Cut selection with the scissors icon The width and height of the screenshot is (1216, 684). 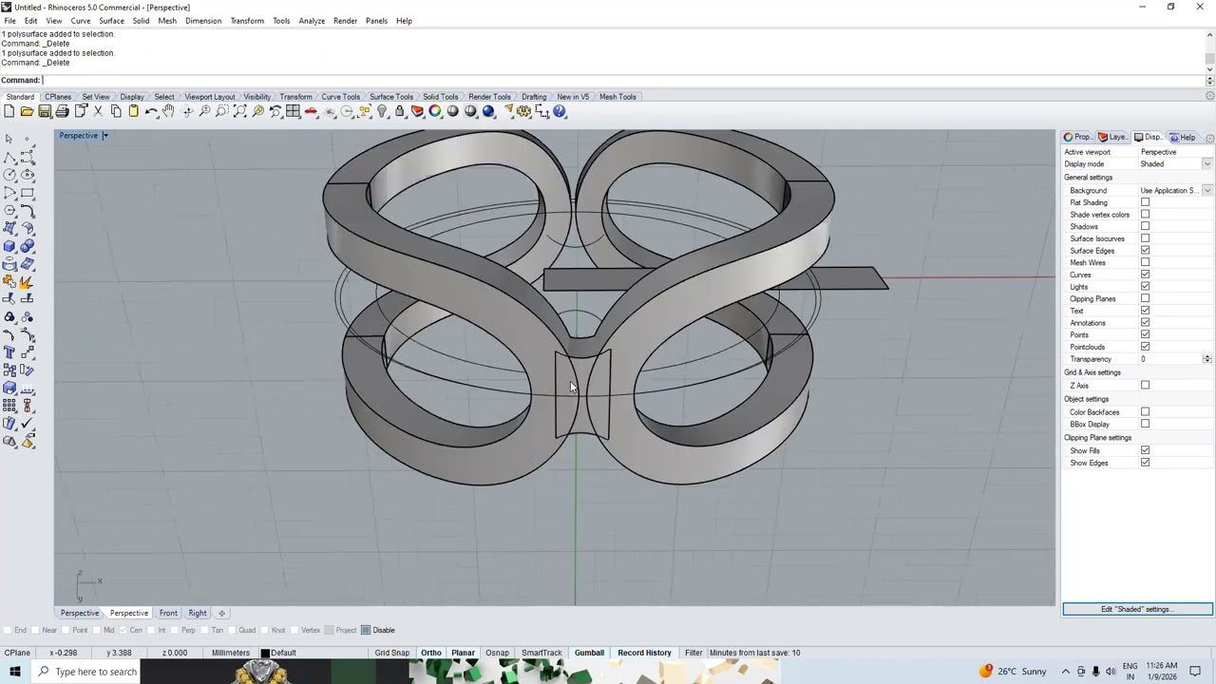click(x=98, y=112)
